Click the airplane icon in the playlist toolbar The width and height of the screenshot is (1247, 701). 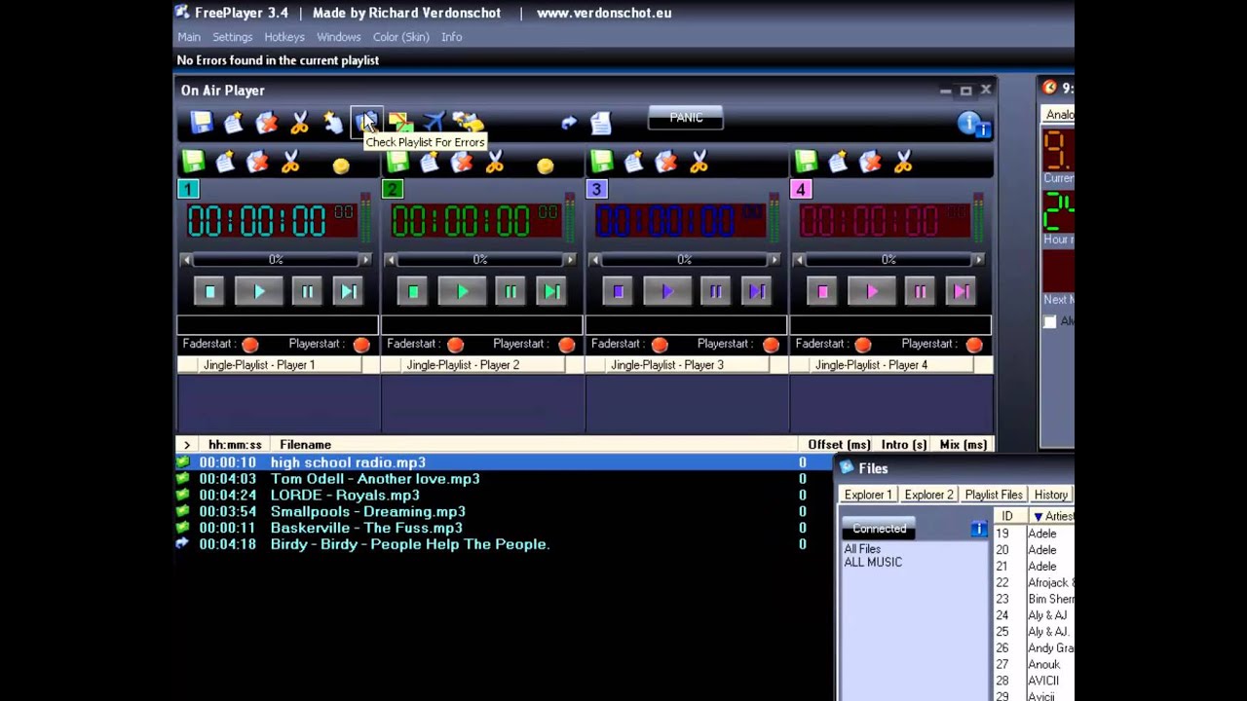tap(434, 123)
